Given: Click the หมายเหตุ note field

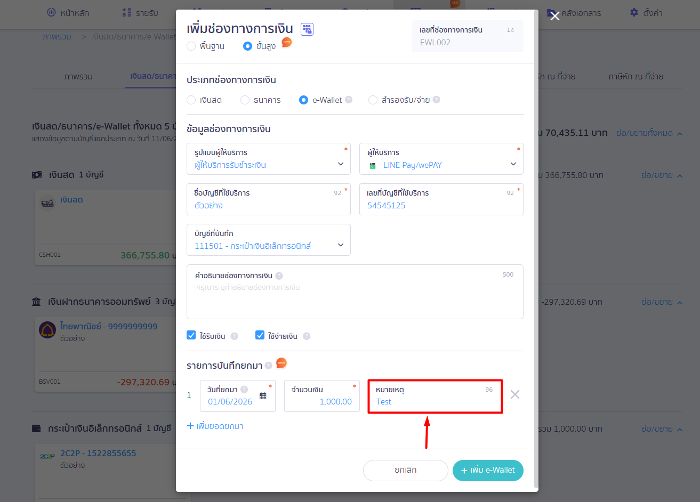Looking at the screenshot, I should click(x=435, y=396).
